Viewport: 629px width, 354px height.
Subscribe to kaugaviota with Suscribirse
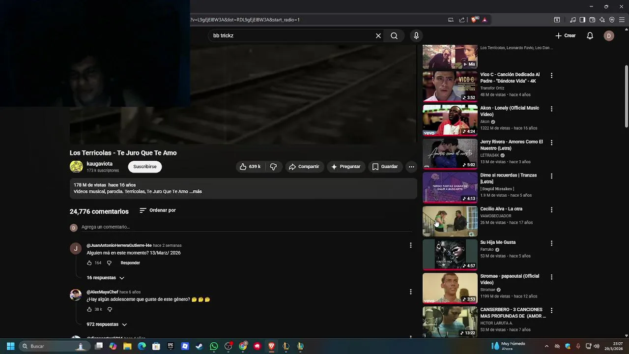[x=145, y=167]
